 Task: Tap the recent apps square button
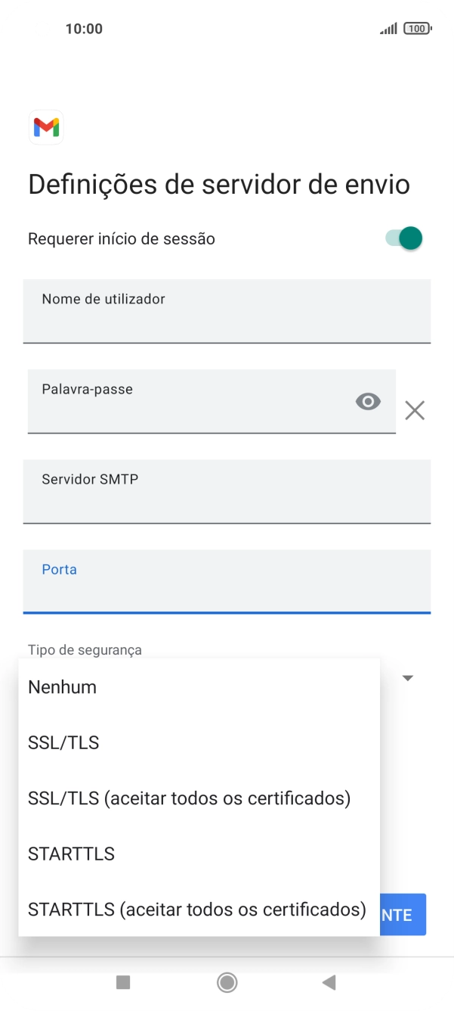123,982
